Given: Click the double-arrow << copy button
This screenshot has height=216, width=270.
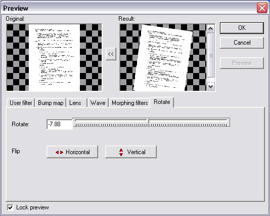Looking at the screenshot, I should click(111, 54).
